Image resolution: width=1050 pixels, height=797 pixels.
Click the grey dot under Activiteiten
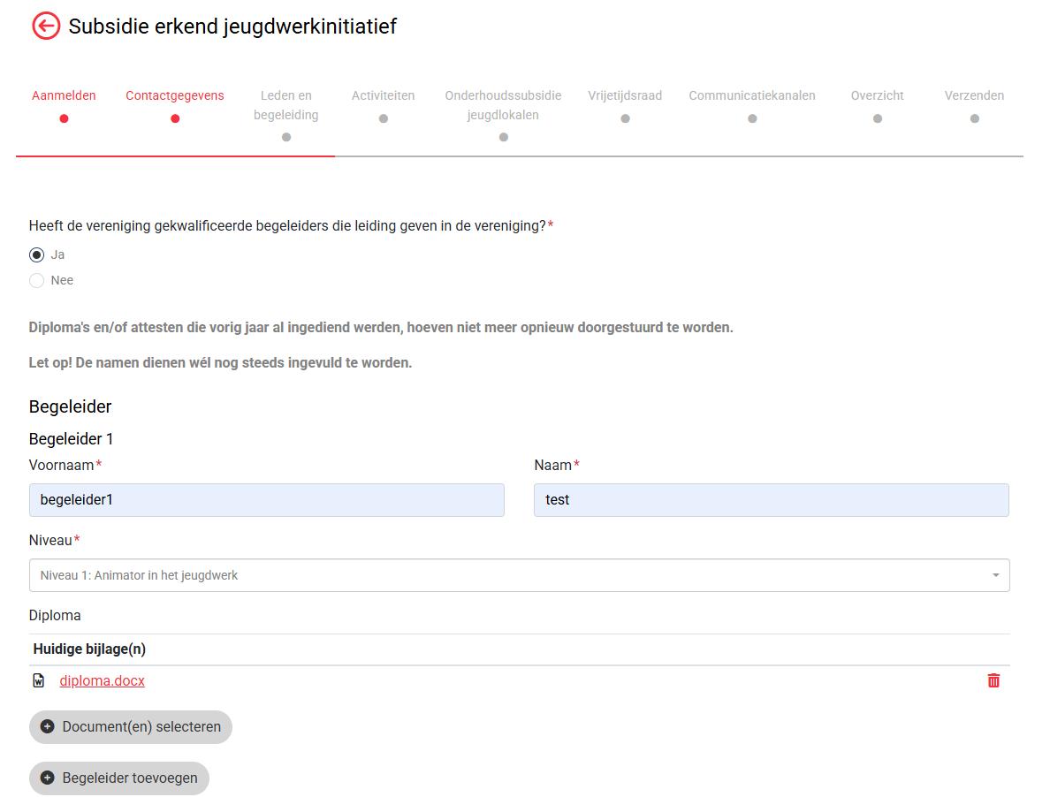pyautogui.click(x=383, y=118)
